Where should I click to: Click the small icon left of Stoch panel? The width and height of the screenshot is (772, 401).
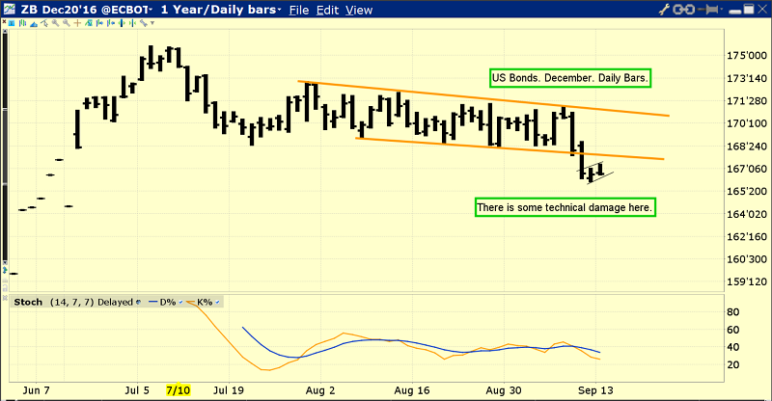(x=5, y=298)
